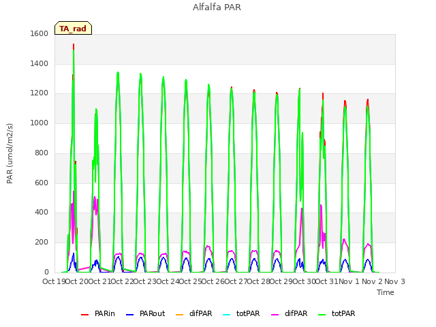Click the Alfalfa PAR chart title
This screenshot has height=327, width=436.
(217, 7)
